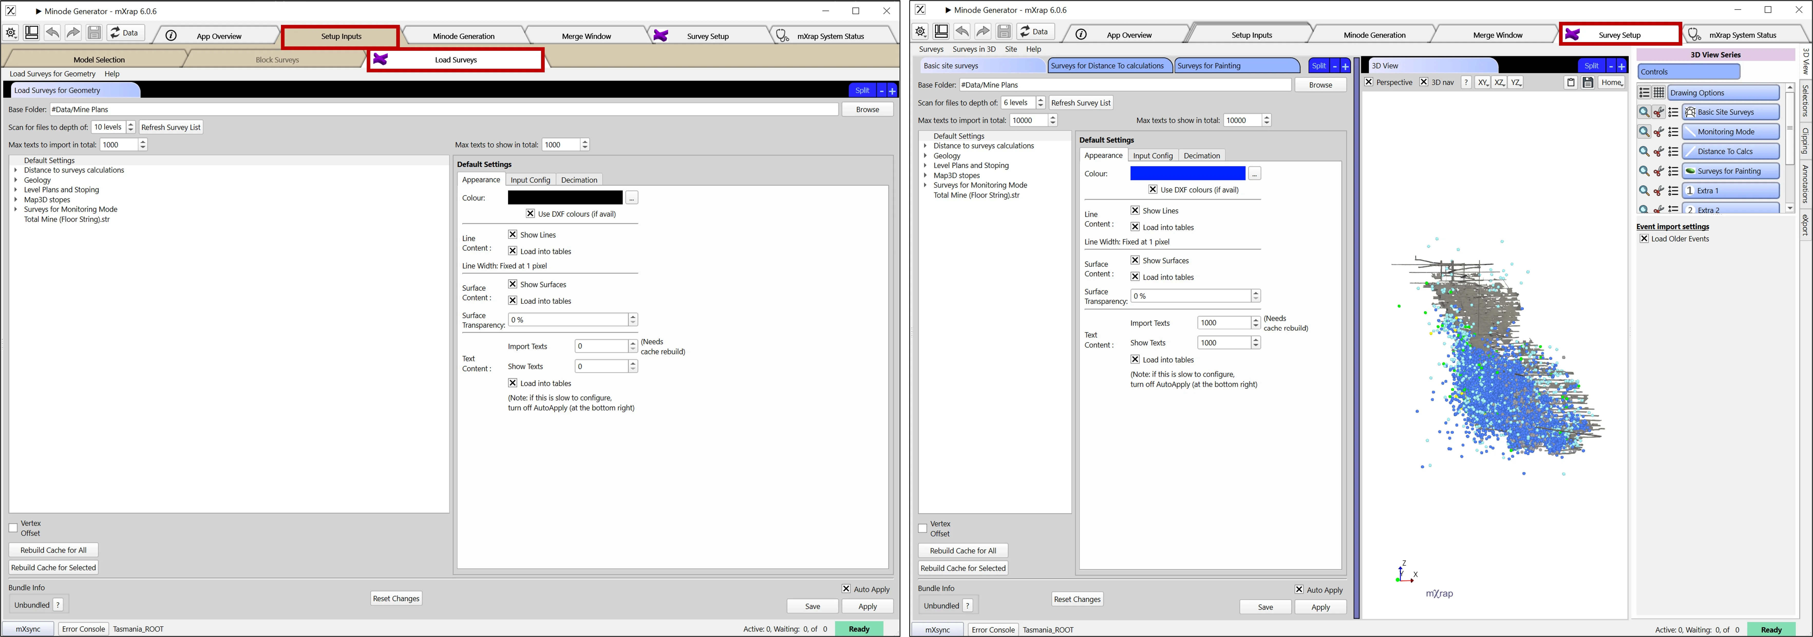Open the Home view dropdown

pos(1612,83)
